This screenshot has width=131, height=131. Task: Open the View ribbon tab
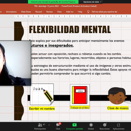coord(59,12)
